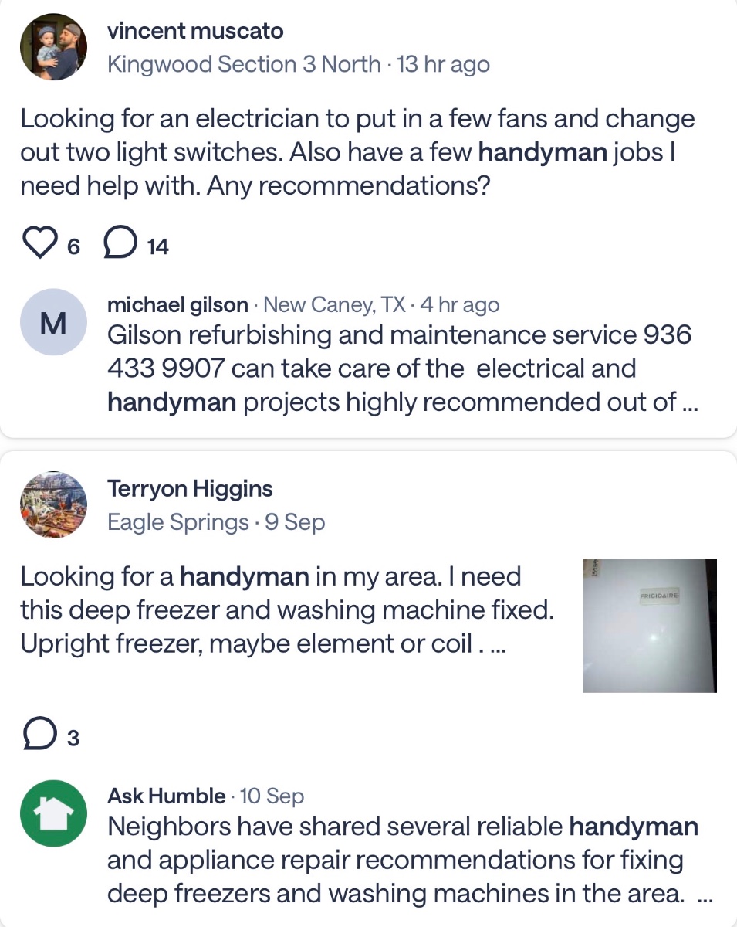Image resolution: width=737 pixels, height=927 pixels.
Task: Tap michael gilson's M avatar
Action: click(53, 323)
